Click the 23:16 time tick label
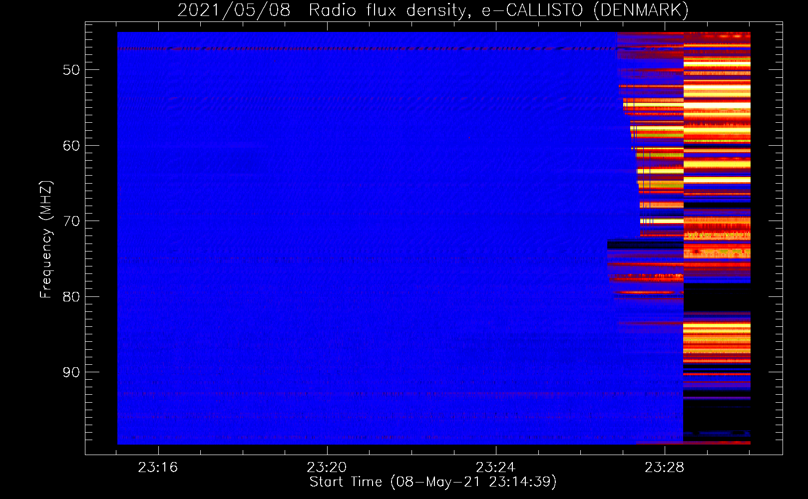Viewport: 808px width, 499px height. pos(158,468)
